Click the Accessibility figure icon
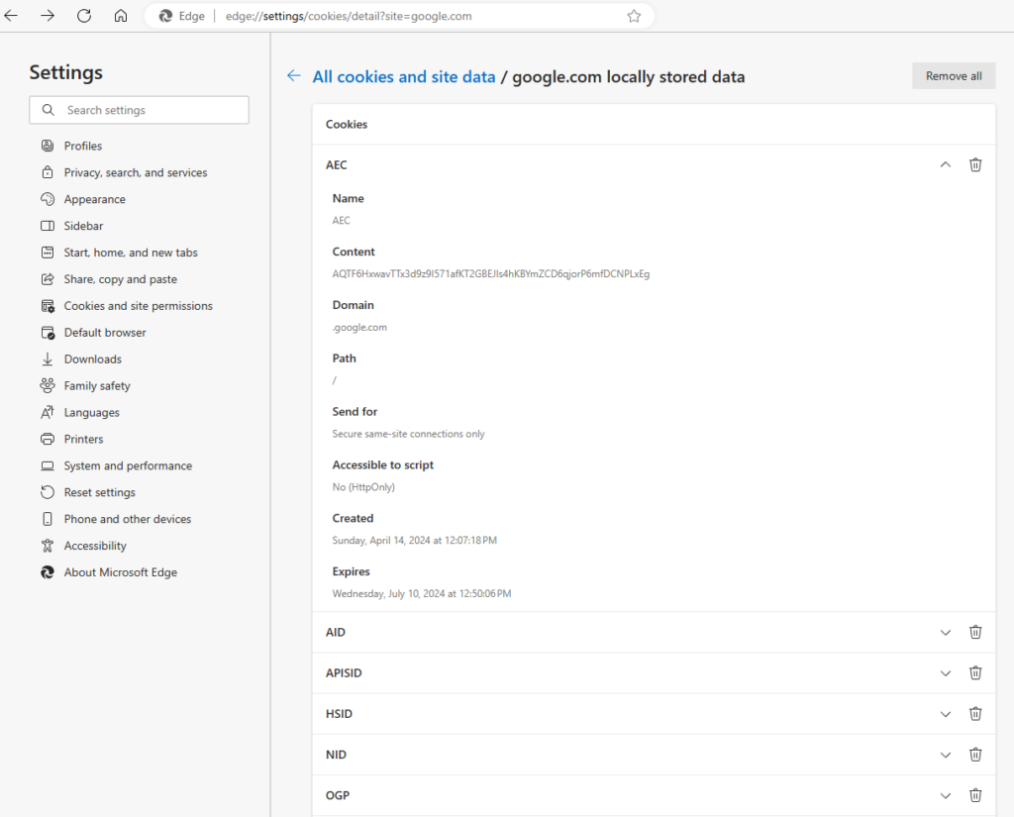 tap(48, 546)
